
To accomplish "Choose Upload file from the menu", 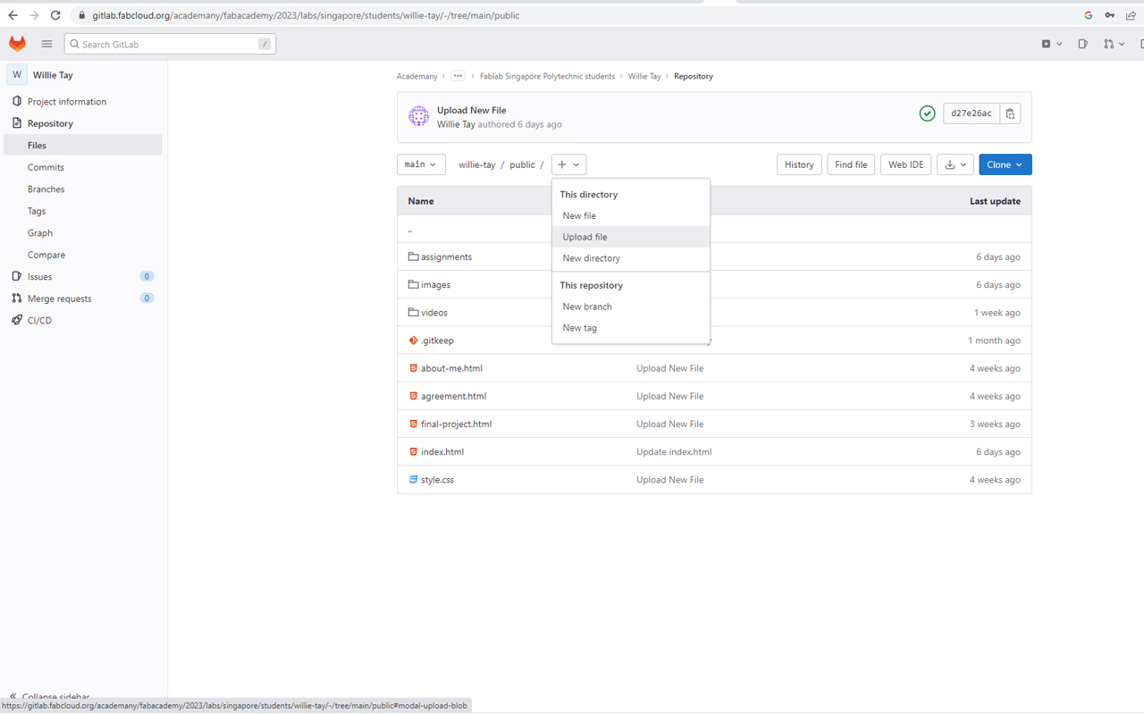I will tap(631, 237).
